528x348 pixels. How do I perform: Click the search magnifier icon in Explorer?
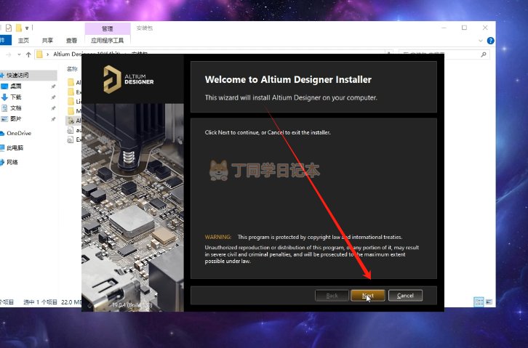point(484,54)
